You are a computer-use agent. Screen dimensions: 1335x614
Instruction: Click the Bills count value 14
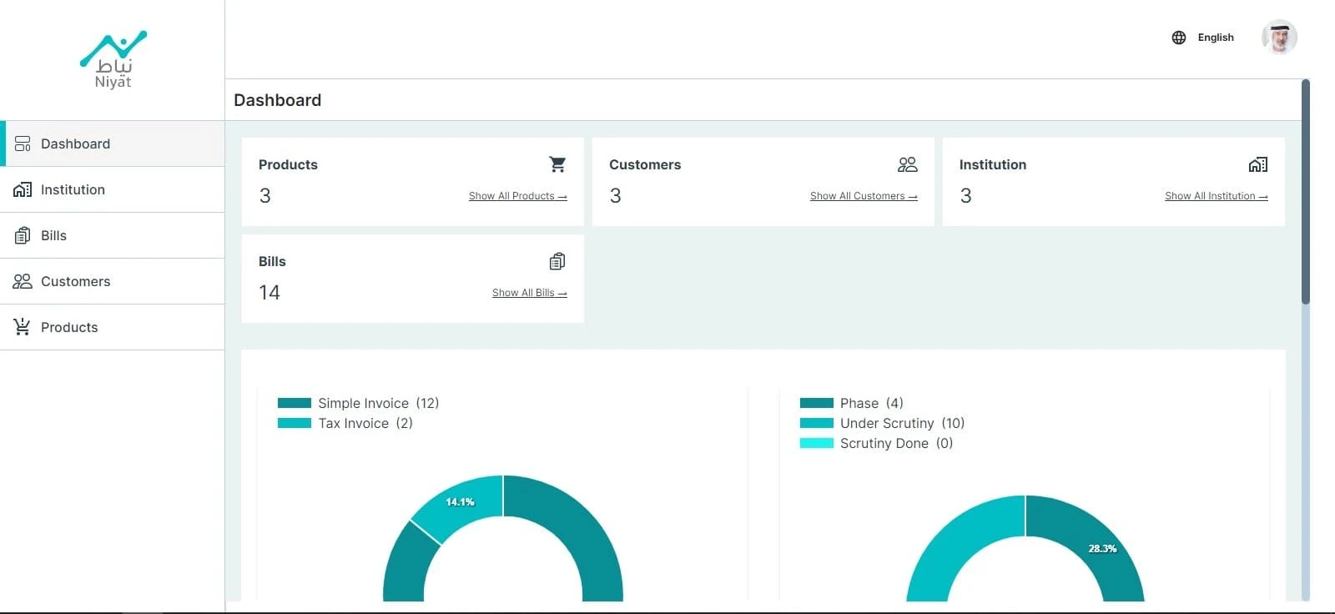click(x=270, y=293)
